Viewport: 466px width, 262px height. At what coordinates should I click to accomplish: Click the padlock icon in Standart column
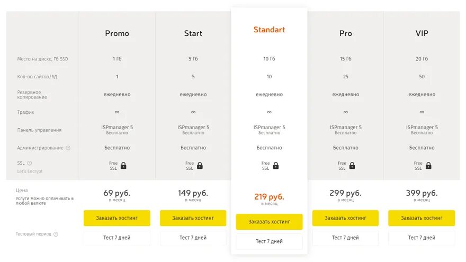tap(276, 166)
